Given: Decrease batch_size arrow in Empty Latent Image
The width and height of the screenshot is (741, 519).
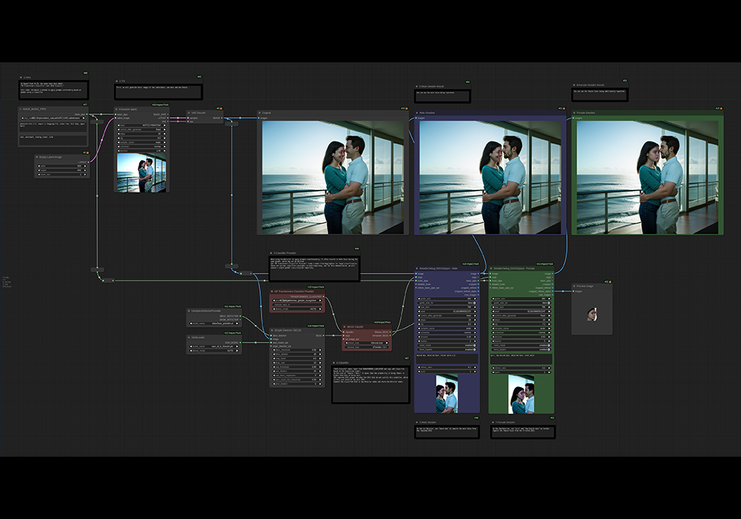Looking at the screenshot, I should 39,174.
